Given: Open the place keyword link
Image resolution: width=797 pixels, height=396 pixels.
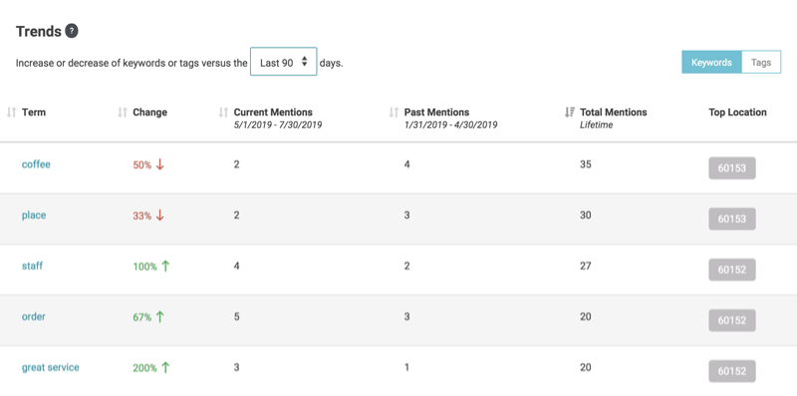Looking at the screenshot, I should (x=34, y=215).
